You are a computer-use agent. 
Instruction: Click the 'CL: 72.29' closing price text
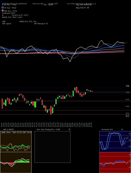pyautogui.click(x=48, y=5)
